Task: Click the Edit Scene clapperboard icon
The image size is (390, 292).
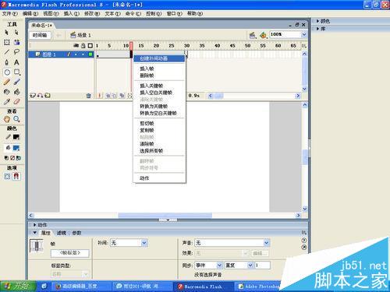Action: pos(252,35)
